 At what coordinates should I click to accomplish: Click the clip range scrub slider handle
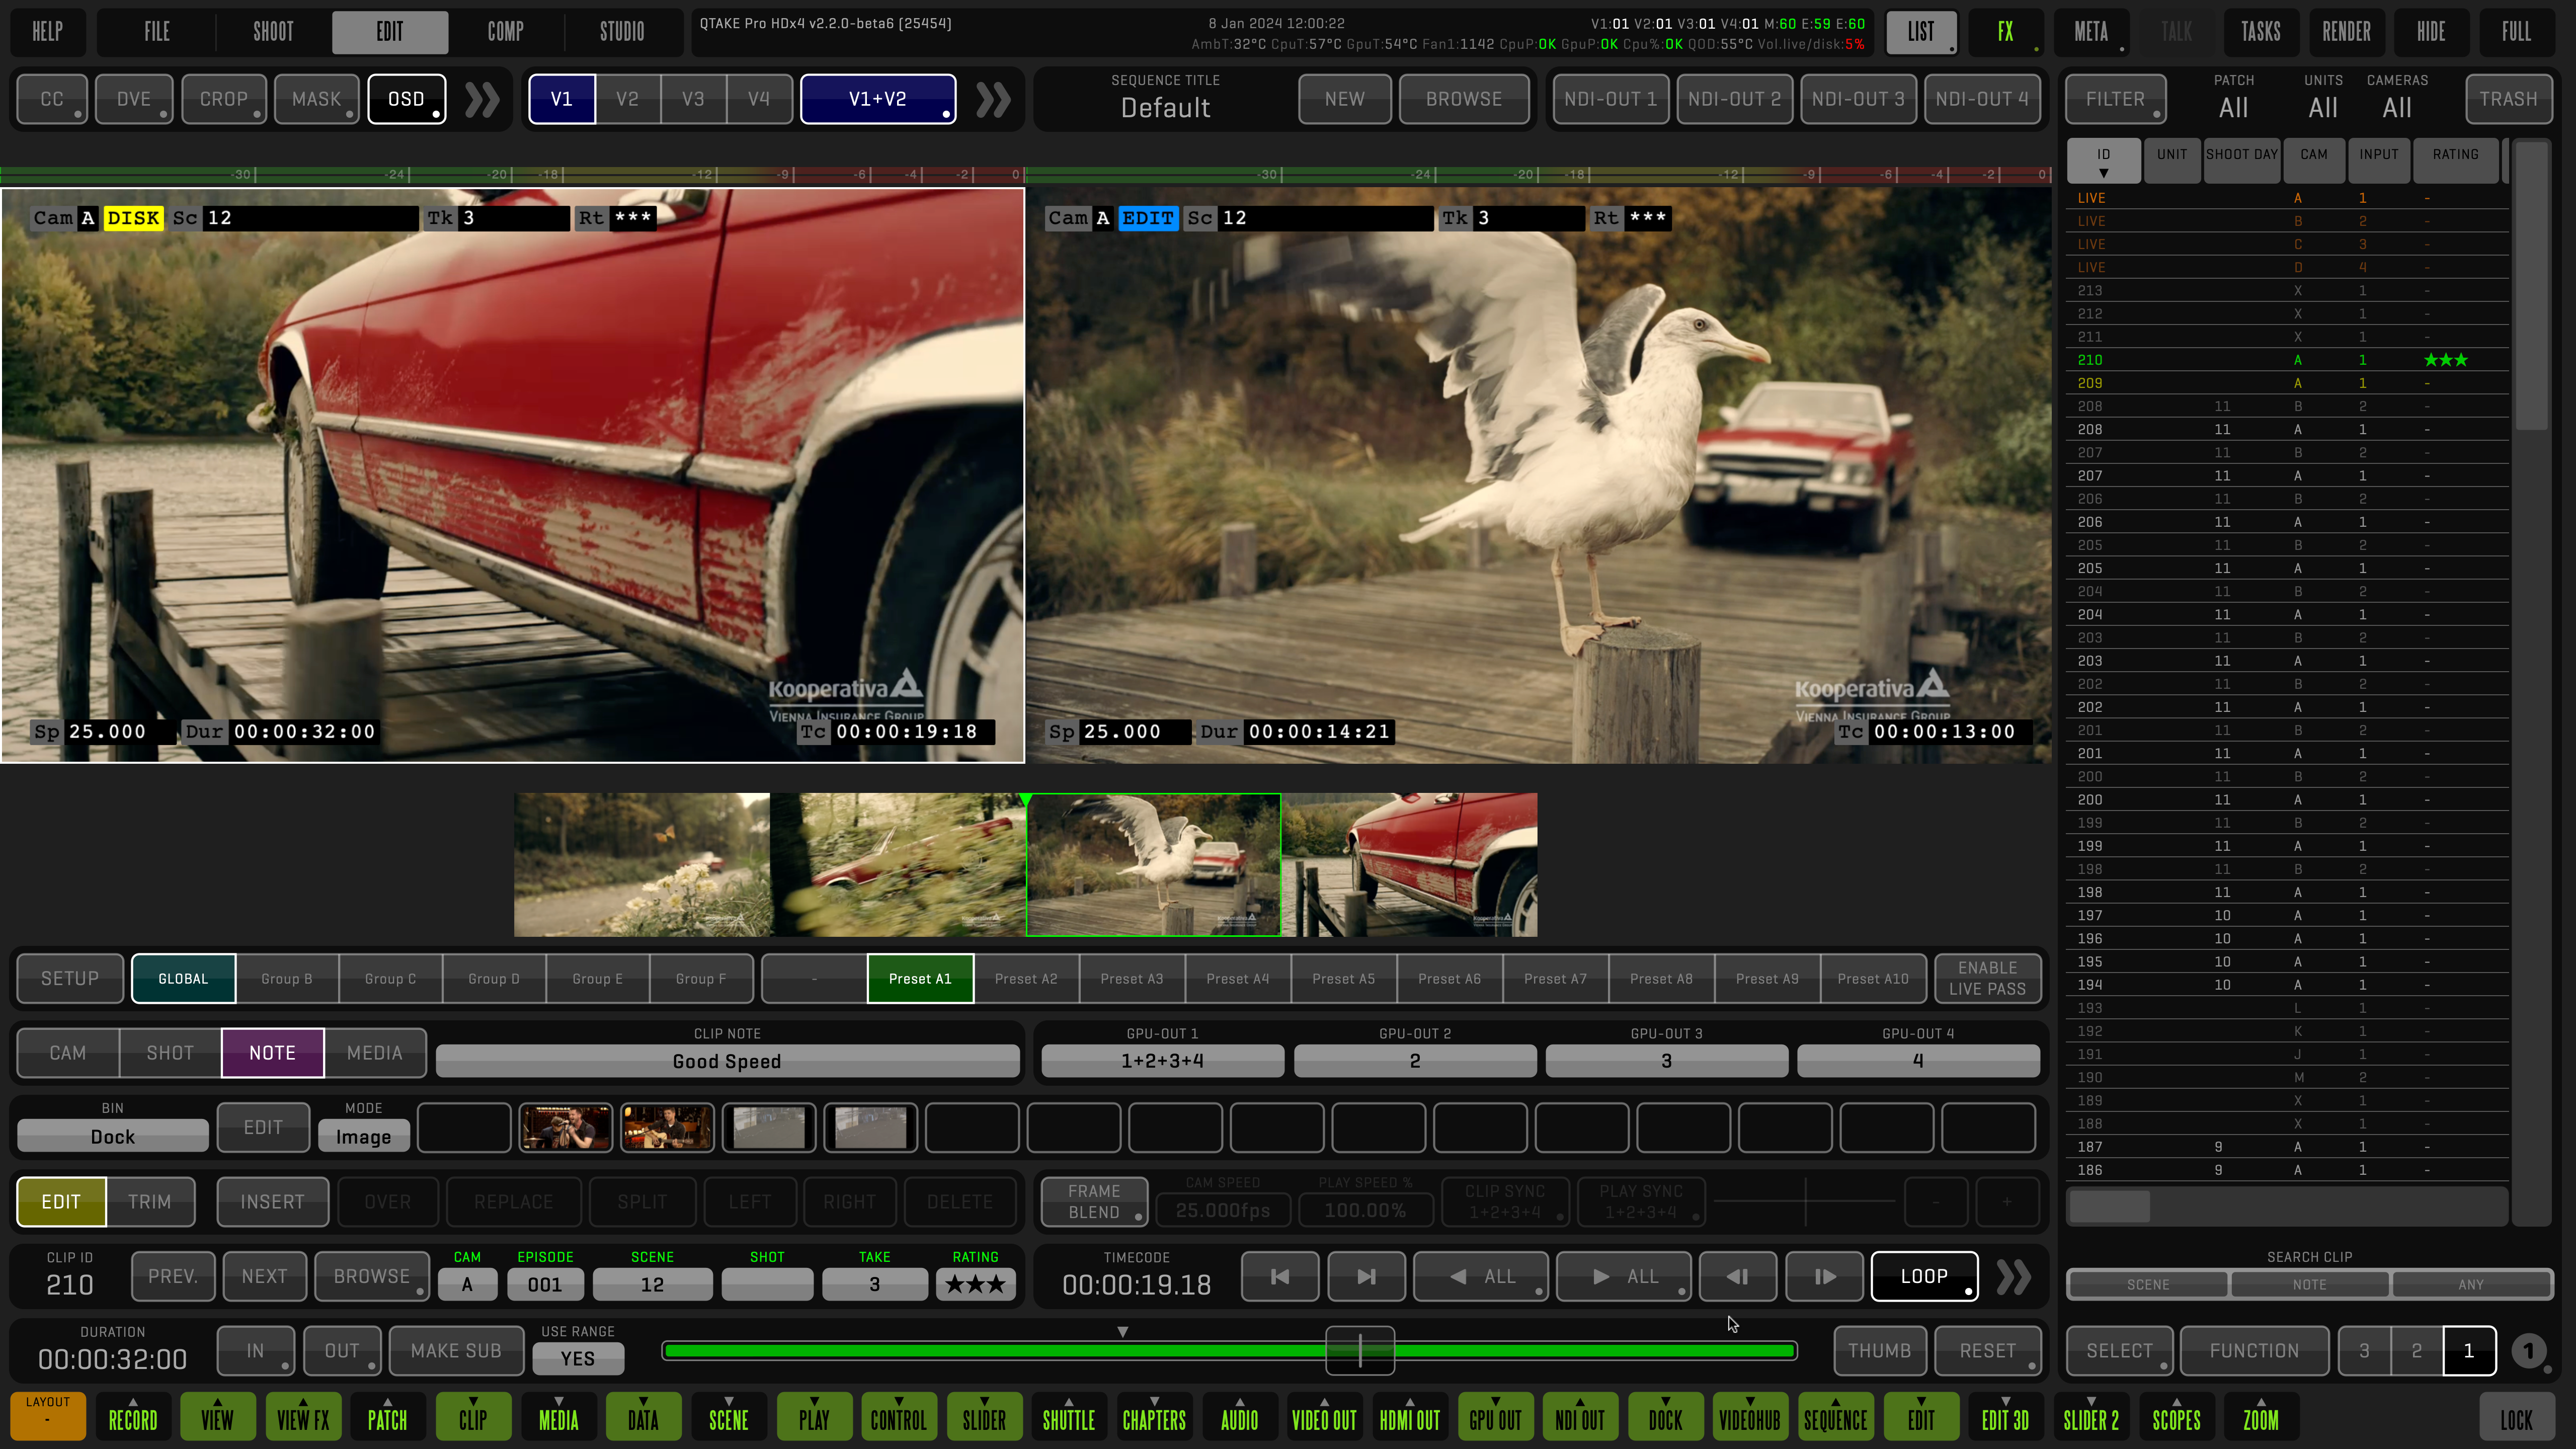click(x=1359, y=1351)
